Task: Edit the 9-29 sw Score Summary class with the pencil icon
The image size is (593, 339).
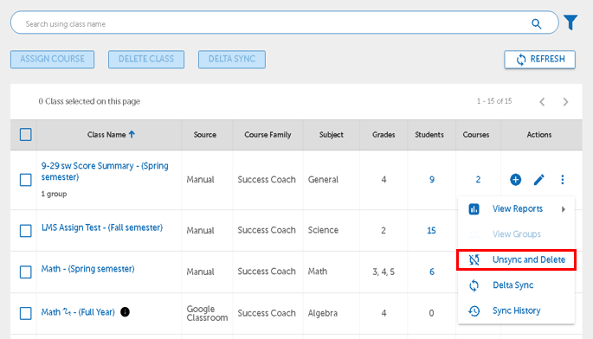Action: point(539,180)
